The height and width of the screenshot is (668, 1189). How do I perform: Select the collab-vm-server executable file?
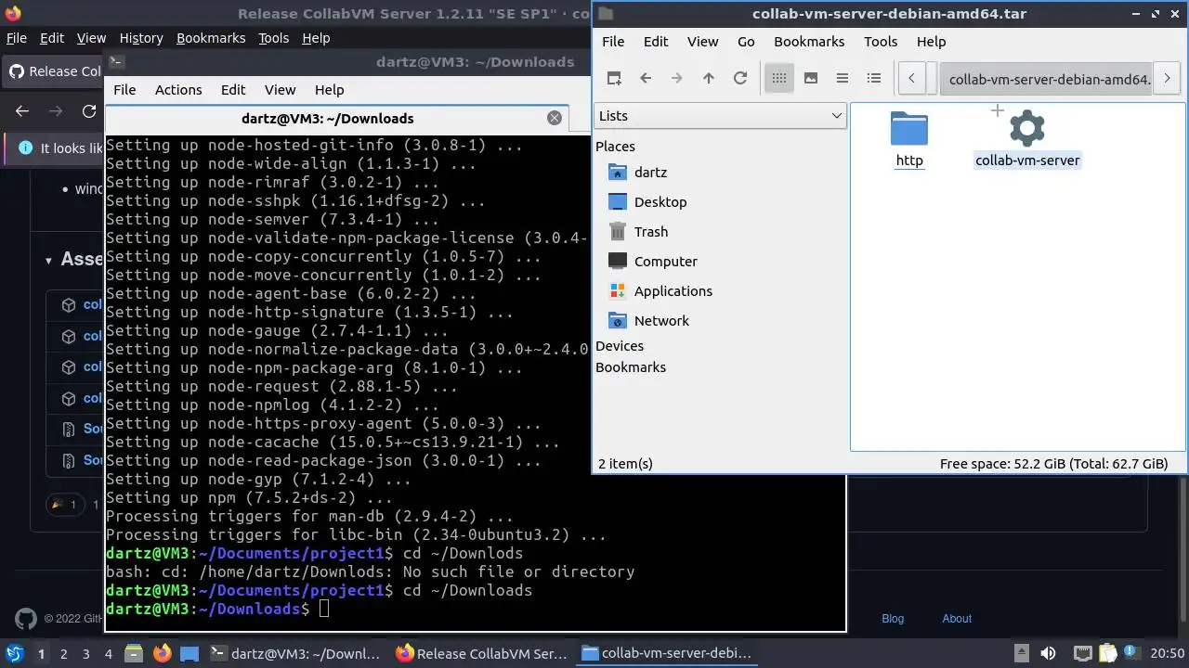pyautogui.click(x=1027, y=140)
